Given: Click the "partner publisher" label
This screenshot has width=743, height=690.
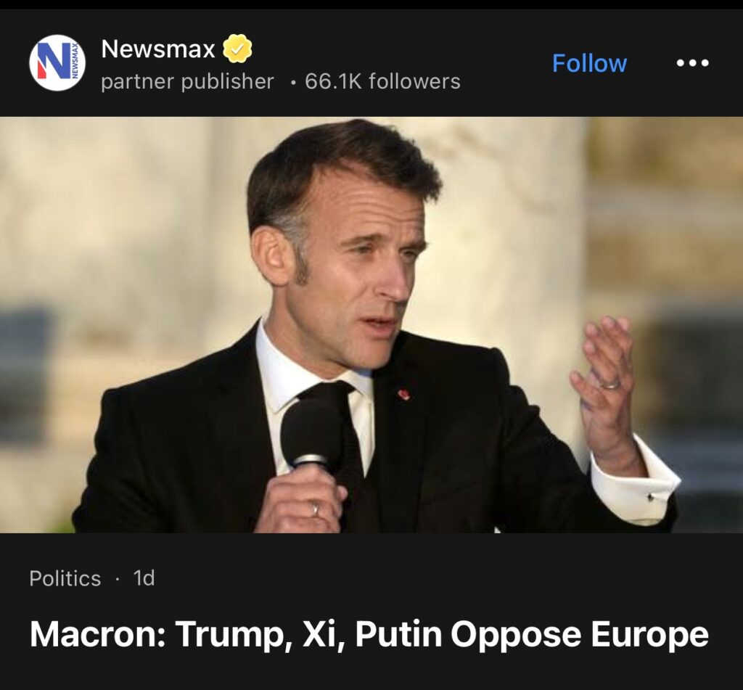Looking at the screenshot, I should coord(187,81).
